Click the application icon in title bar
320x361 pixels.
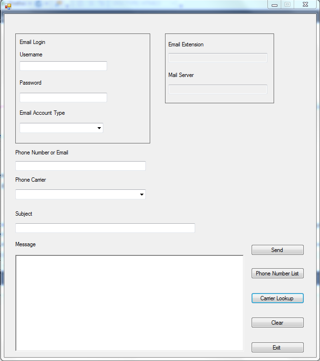coord(8,6)
